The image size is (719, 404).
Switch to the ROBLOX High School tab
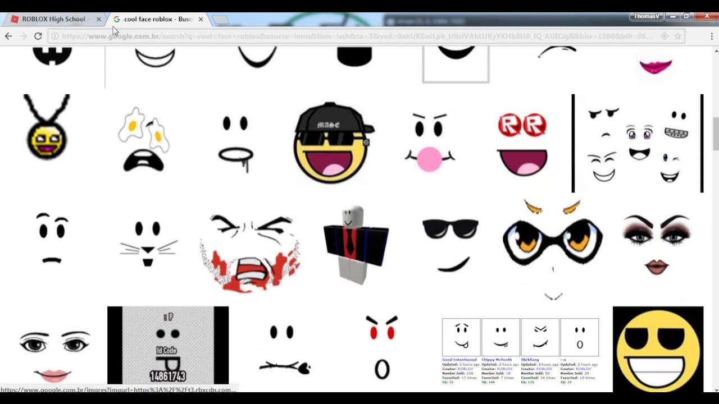click(x=55, y=19)
